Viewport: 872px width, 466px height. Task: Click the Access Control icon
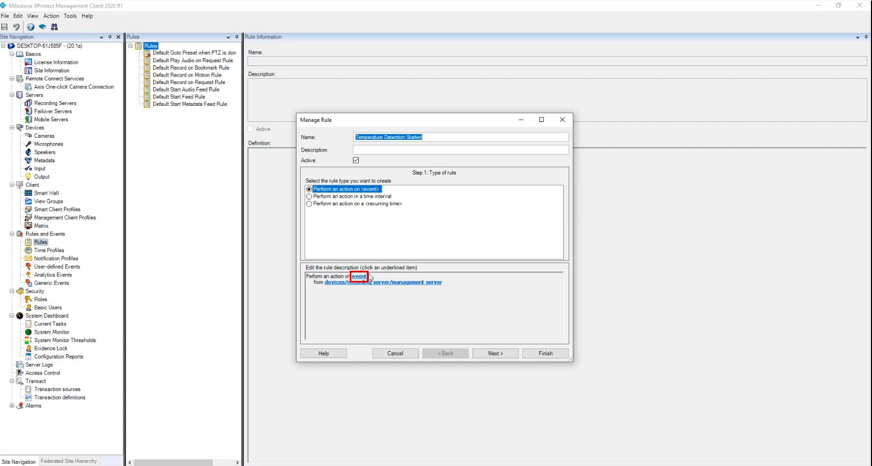[x=20, y=373]
